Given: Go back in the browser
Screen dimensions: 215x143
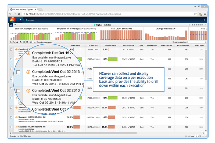Looking at the screenshot, I should tap(10, 14).
